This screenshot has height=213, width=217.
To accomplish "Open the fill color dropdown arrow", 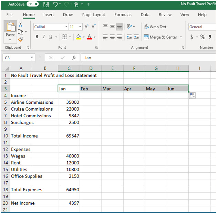I will click(84, 37).
